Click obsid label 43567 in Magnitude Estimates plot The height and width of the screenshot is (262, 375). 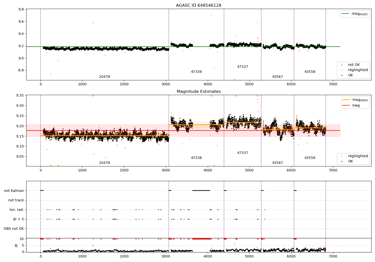click(x=277, y=163)
